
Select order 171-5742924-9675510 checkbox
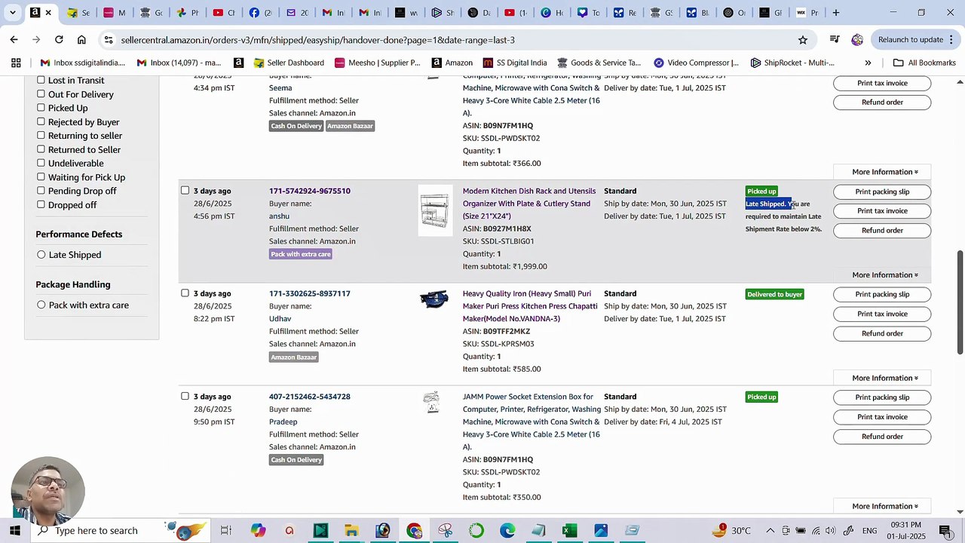(x=185, y=190)
